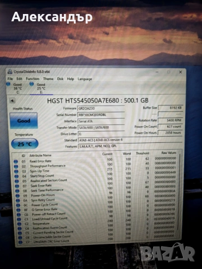Image resolution: width=202 pixels, height=269 pixels.
Task: Click the CrystalDiskInfo title bar icon
Action: 10,72
